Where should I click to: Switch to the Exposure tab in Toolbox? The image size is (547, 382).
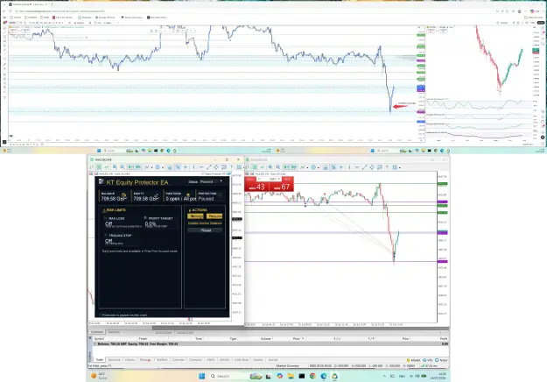[114, 359]
